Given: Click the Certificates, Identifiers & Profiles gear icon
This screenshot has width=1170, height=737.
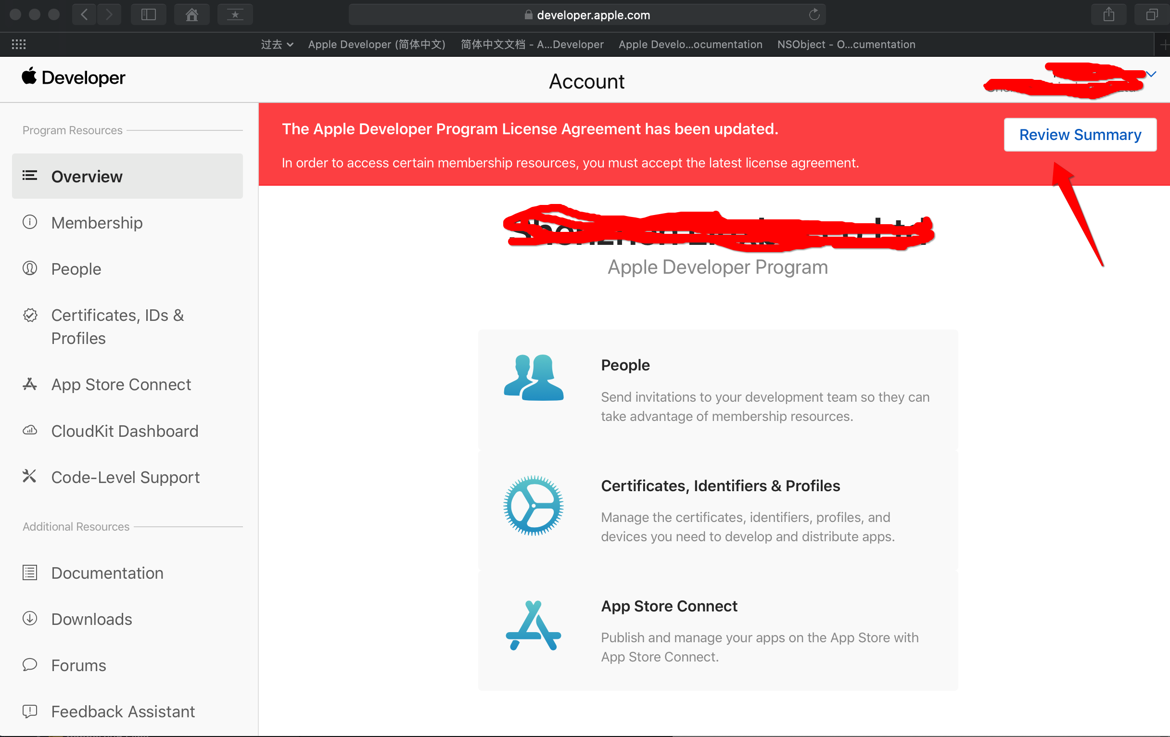Looking at the screenshot, I should click(x=533, y=506).
